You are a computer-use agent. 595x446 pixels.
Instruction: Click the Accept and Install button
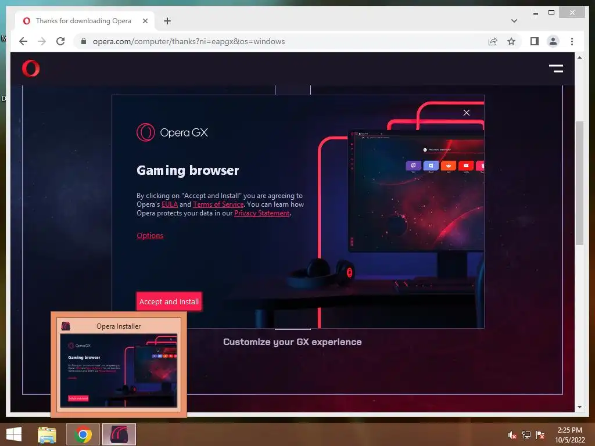pos(169,301)
